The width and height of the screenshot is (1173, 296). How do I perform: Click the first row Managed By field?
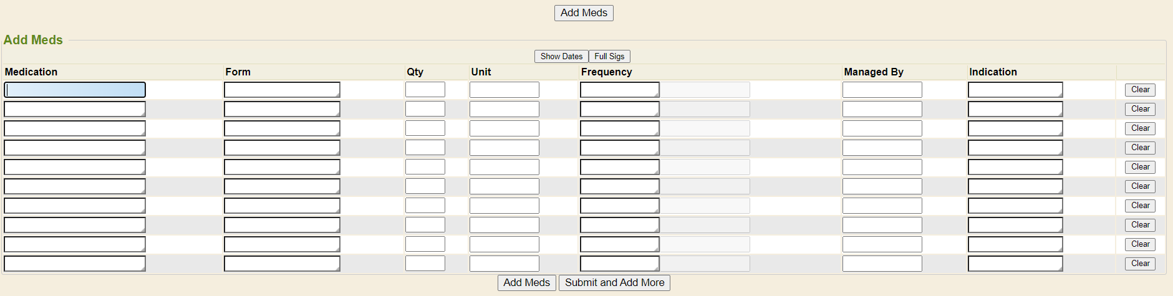882,90
